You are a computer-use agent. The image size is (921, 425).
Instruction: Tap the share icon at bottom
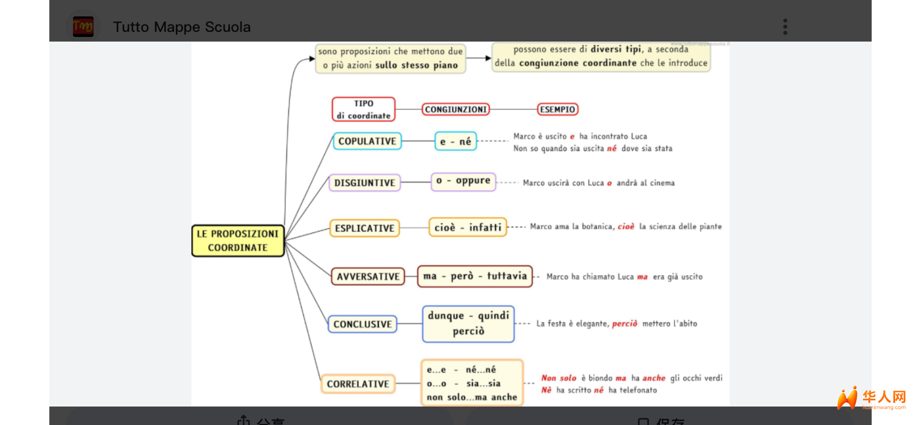tap(244, 421)
